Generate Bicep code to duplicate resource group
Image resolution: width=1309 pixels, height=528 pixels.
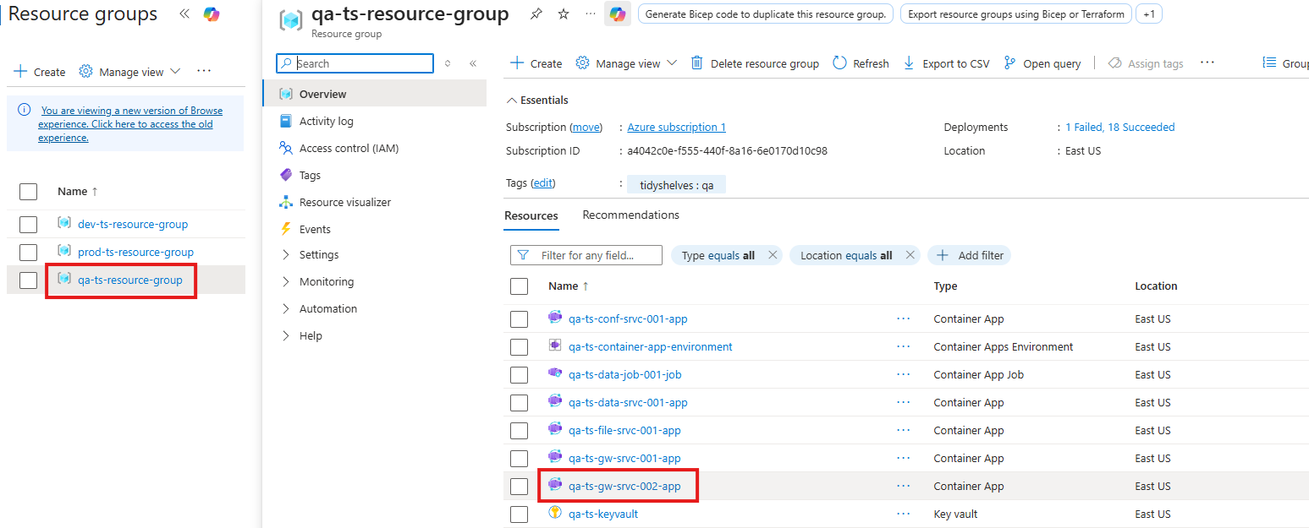tap(766, 14)
